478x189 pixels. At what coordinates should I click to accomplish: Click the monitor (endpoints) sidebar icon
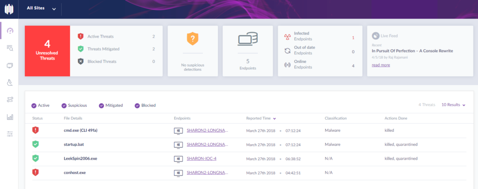coord(10,65)
